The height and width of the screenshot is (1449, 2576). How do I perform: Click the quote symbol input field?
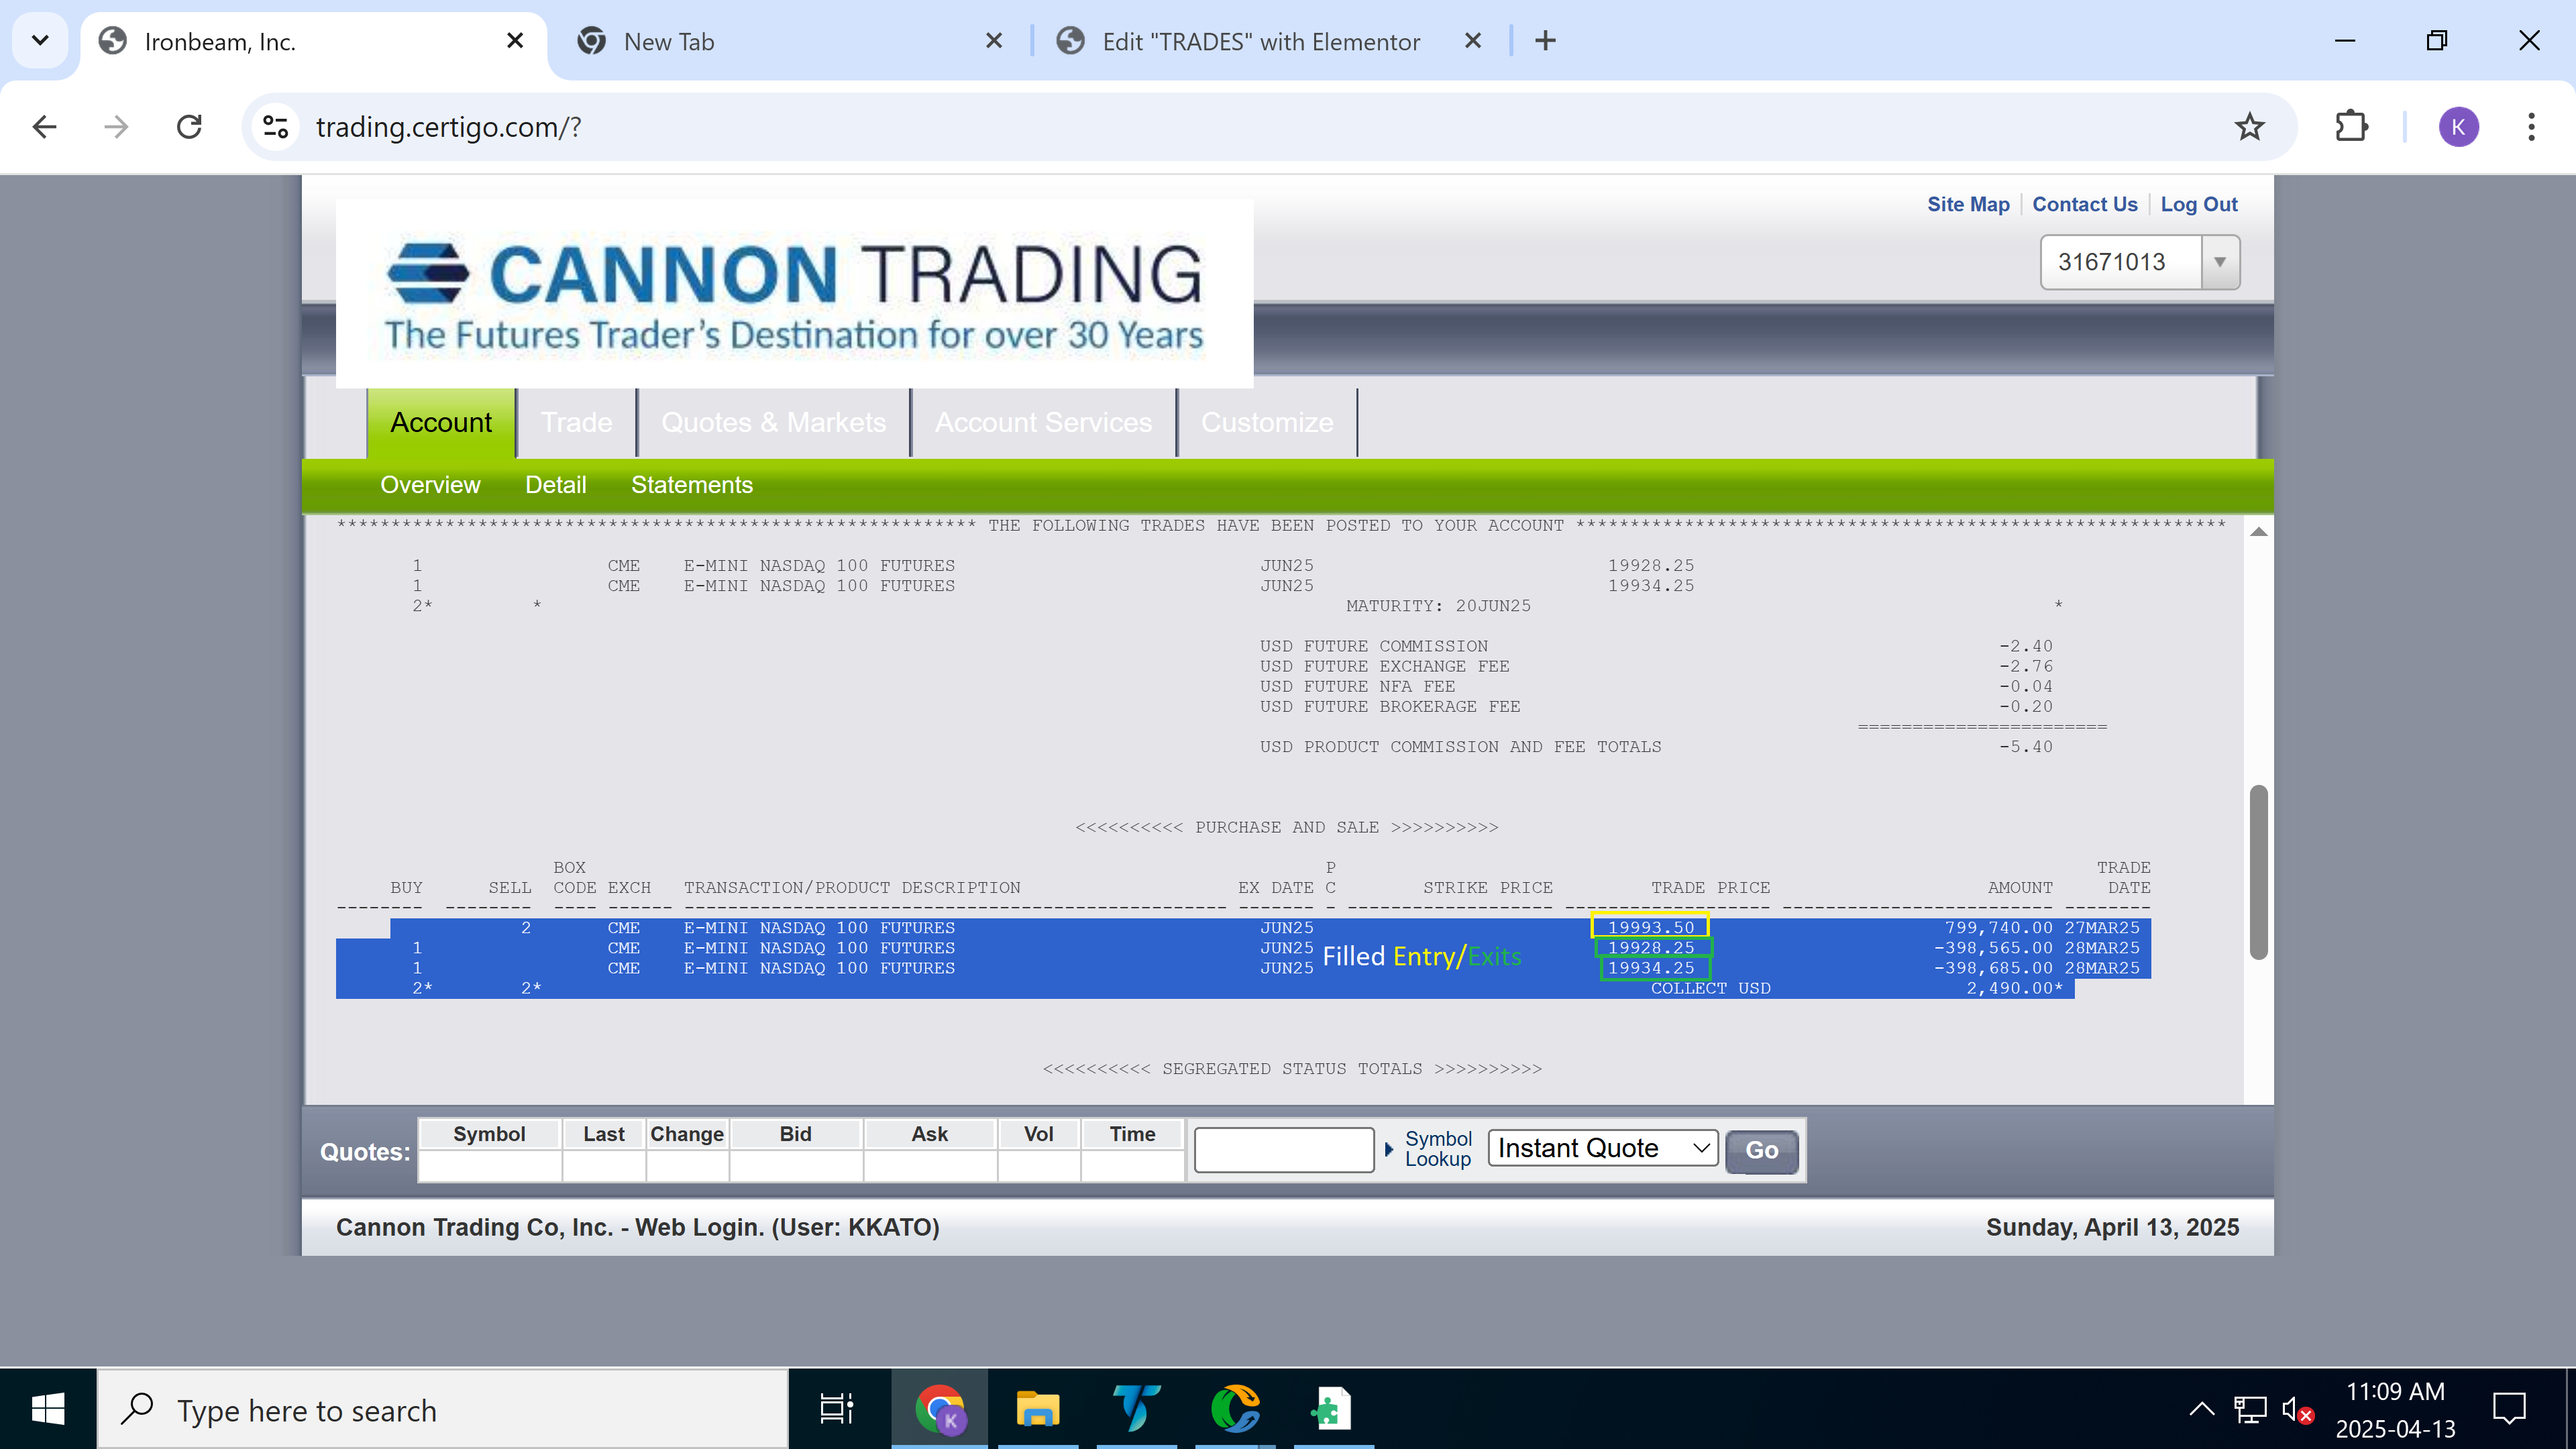point(1283,1149)
